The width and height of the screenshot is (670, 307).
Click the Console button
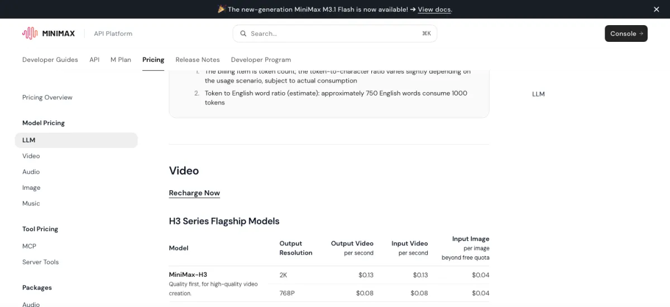(x=626, y=33)
